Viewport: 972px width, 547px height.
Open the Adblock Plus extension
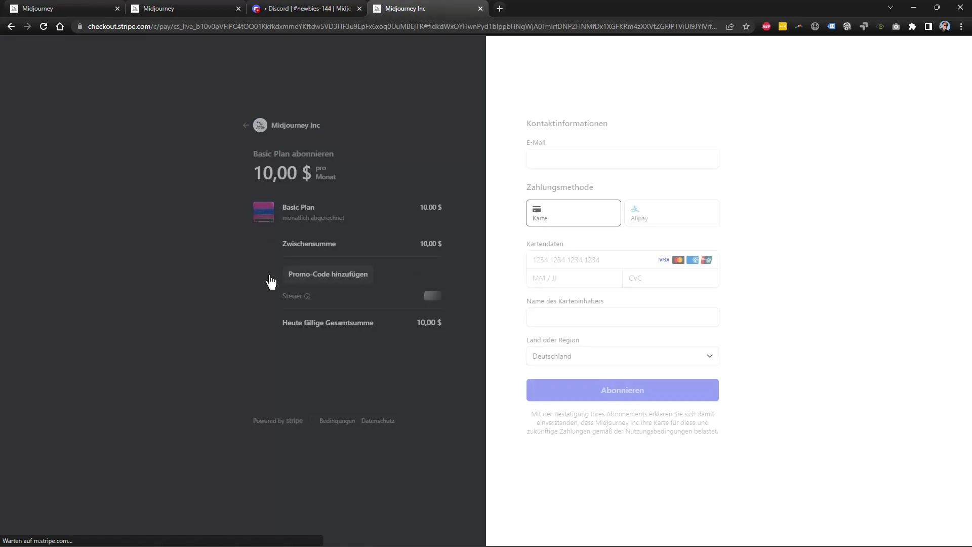[766, 26]
